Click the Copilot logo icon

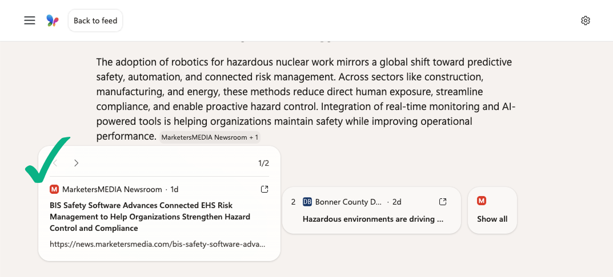coord(53,21)
